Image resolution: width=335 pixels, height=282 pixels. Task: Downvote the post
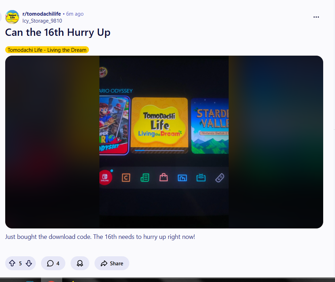[x=29, y=263]
